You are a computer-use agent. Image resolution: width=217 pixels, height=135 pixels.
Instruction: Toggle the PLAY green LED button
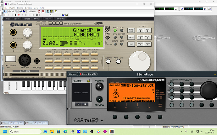pyautogui.click(x=115, y=30)
